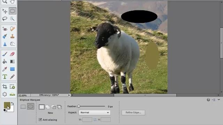Select the Straighten tool
223x125 pixels.
[x=13, y=94]
